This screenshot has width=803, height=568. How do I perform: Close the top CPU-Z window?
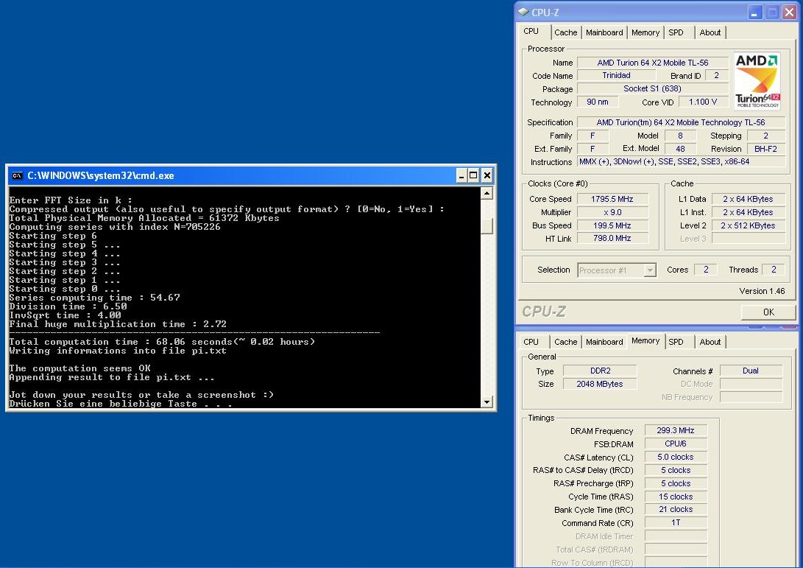(x=790, y=13)
